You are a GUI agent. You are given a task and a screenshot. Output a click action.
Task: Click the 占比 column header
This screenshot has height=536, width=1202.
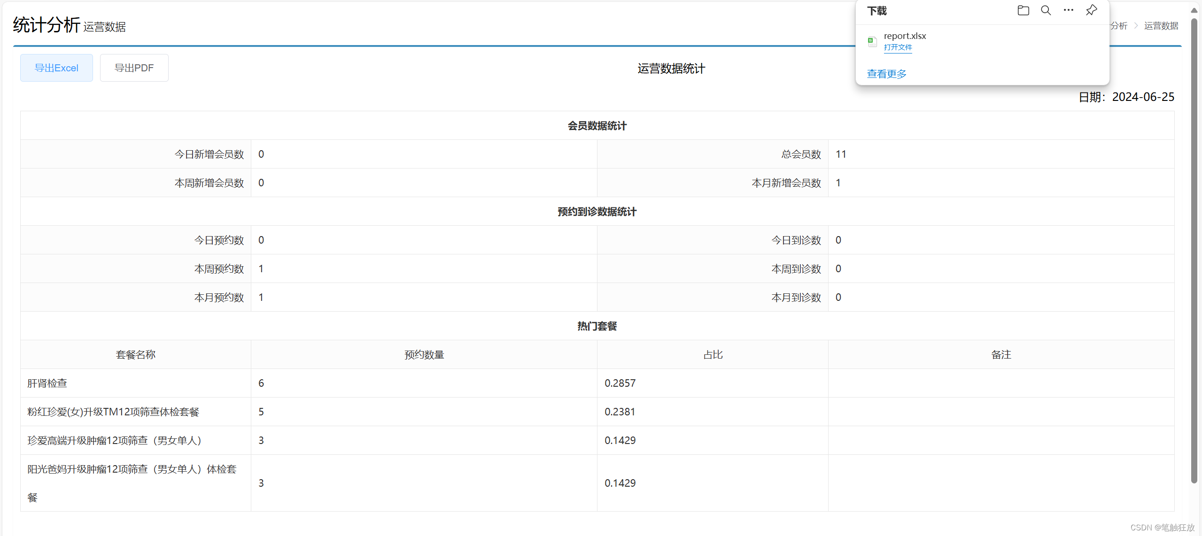point(712,354)
